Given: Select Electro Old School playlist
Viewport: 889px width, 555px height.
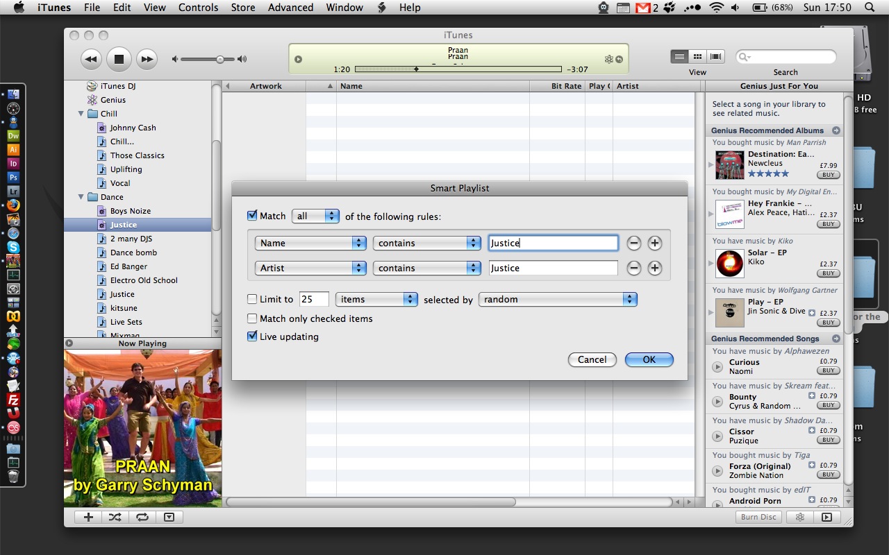Looking at the screenshot, I should pyautogui.click(x=143, y=280).
